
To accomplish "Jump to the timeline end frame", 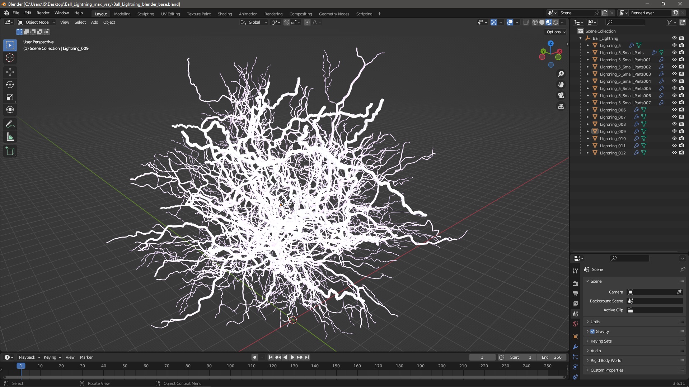I will (307, 357).
